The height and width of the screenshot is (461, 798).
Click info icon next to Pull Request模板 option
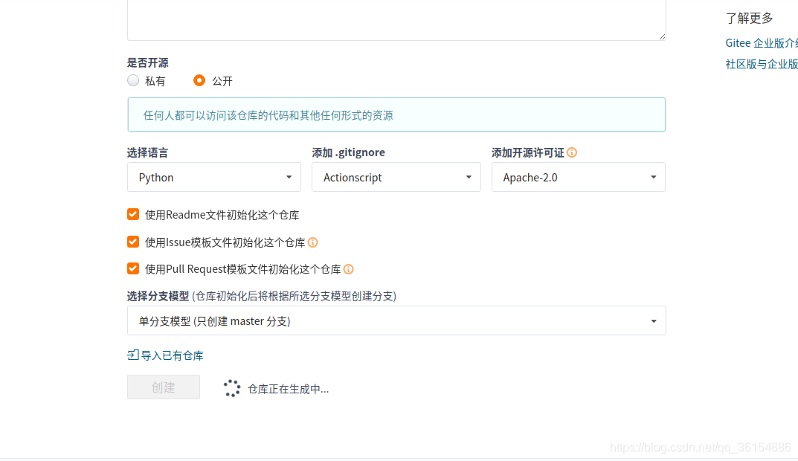tap(349, 269)
